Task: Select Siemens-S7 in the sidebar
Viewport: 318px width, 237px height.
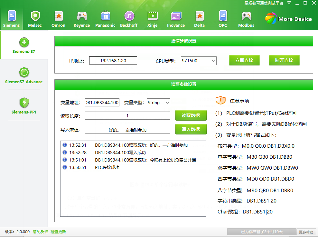Action: [x=24, y=45]
